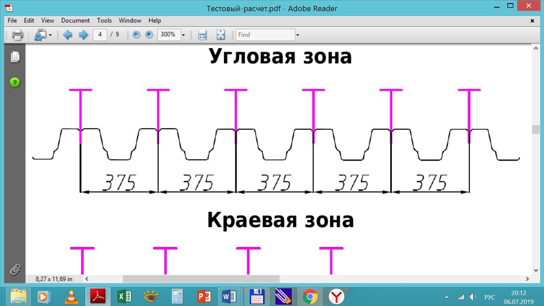The height and width of the screenshot is (306, 544).
Task: Click the page number field
Action: 100,35
